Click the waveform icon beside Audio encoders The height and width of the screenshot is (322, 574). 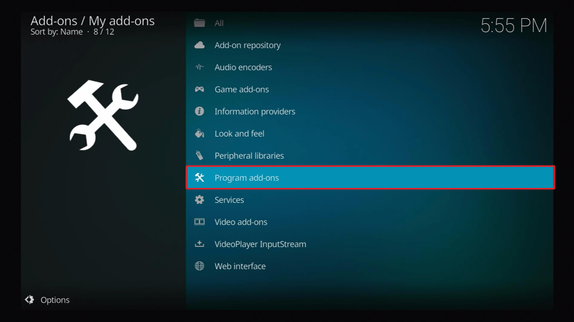tap(199, 67)
